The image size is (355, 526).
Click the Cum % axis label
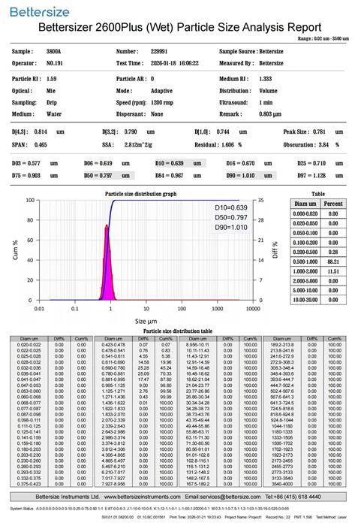click(x=15, y=250)
